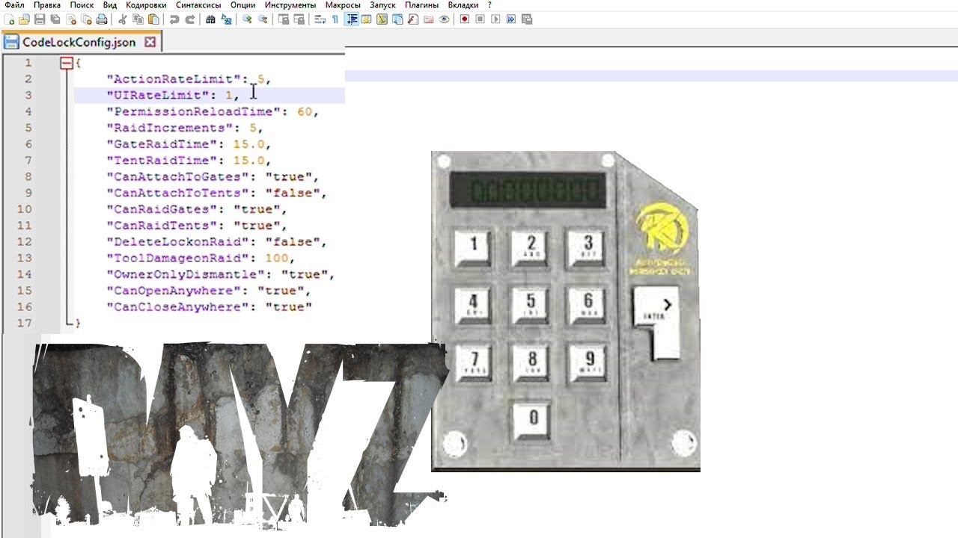The height and width of the screenshot is (538, 958).
Task: Cut selection with the scissors icon
Action: pos(123,19)
